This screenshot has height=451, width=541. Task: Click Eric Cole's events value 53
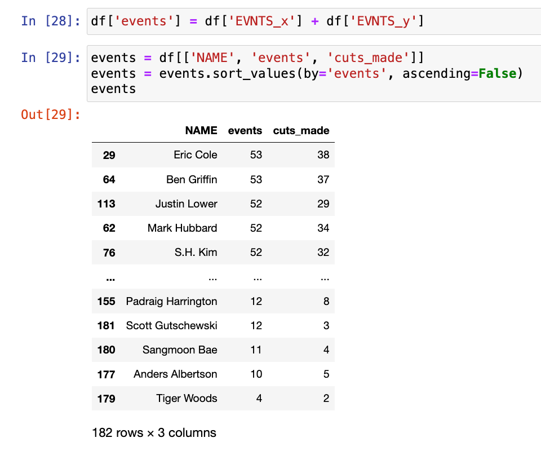pyautogui.click(x=256, y=155)
